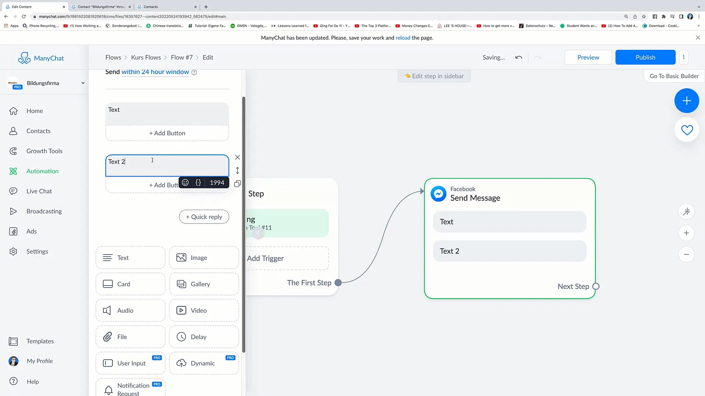Click the Kurs Flows breadcrumb
This screenshot has height=396, width=705.
tap(146, 58)
